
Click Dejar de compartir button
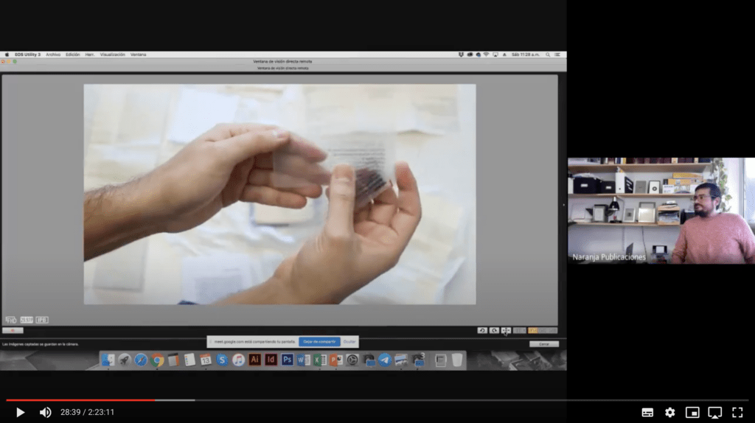click(x=320, y=342)
